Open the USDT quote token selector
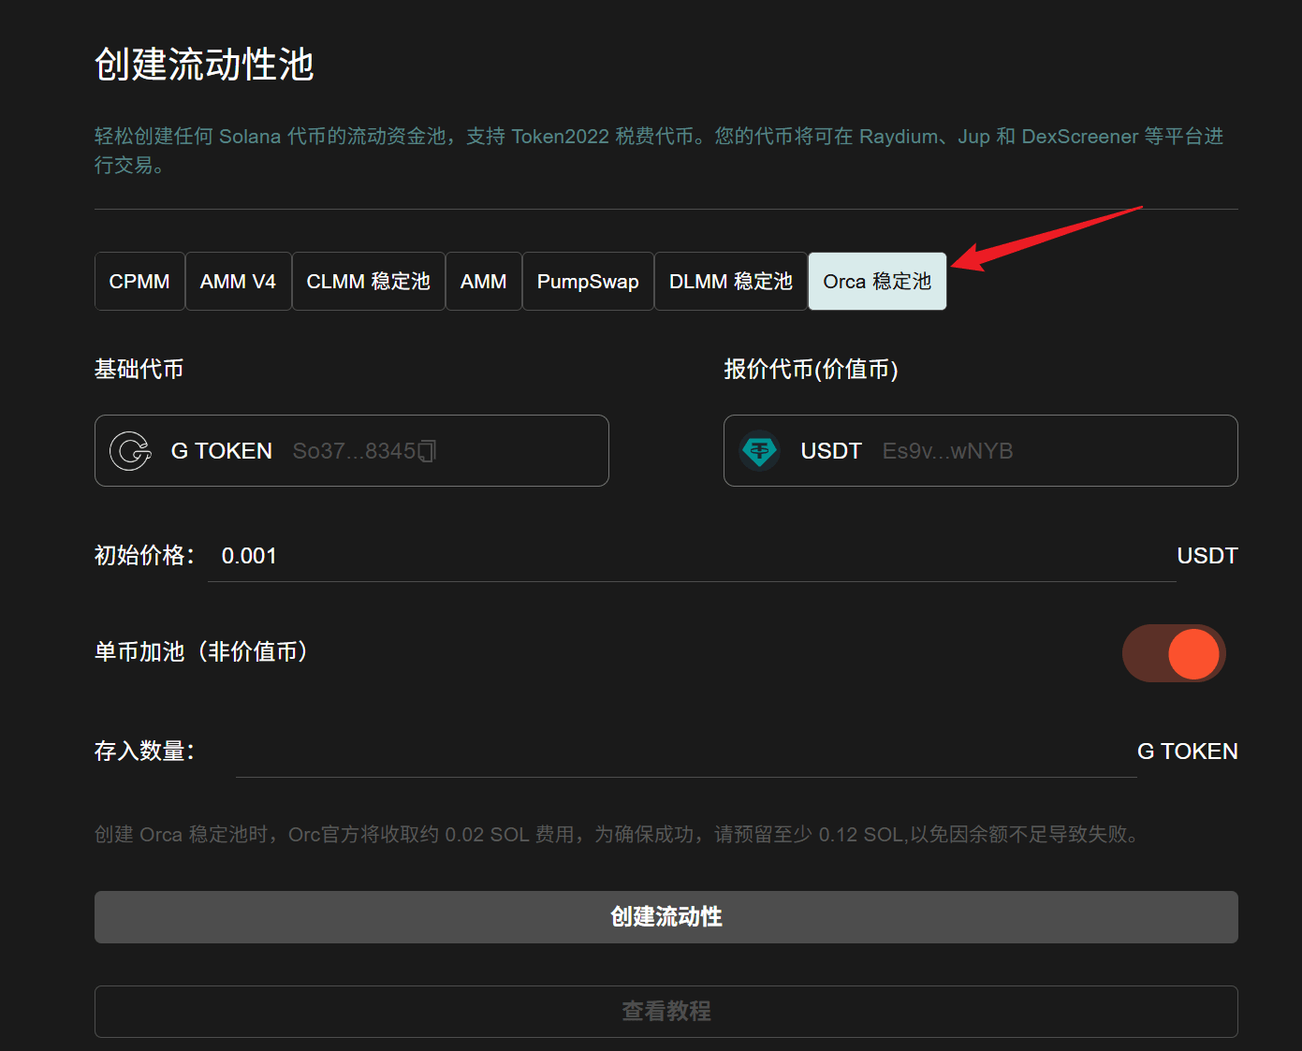The image size is (1302, 1051). 980,451
